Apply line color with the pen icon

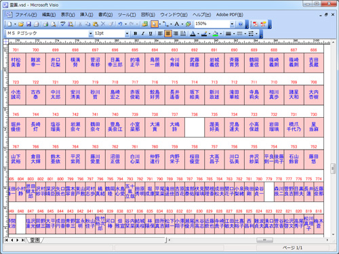tap(204, 34)
